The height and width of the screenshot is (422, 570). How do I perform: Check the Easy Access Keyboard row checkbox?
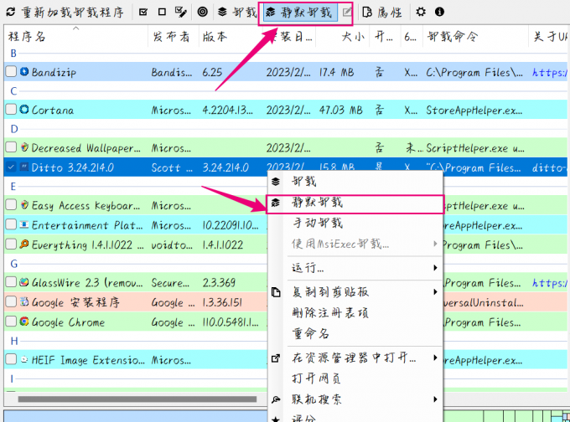(x=11, y=205)
